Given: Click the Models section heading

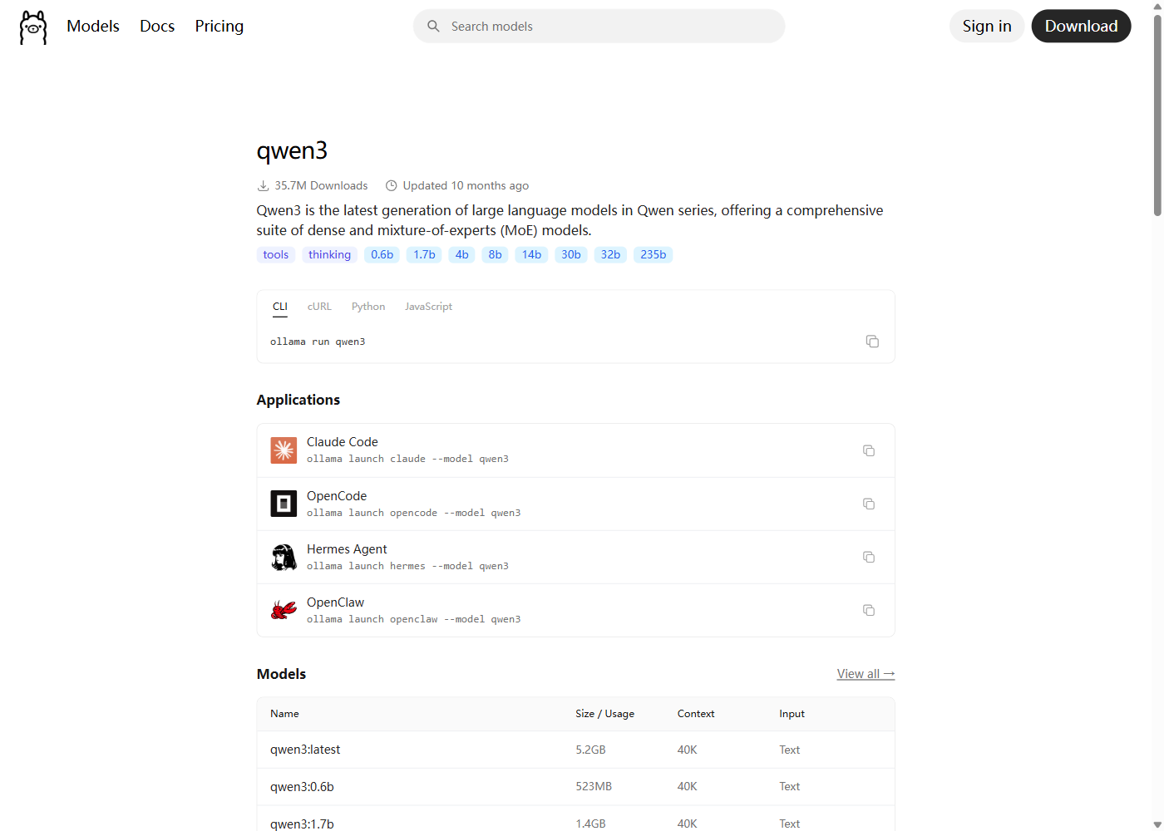Looking at the screenshot, I should (x=281, y=674).
